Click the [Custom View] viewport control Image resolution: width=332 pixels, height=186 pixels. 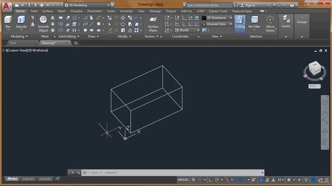pyautogui.click(x=17, y=51)
